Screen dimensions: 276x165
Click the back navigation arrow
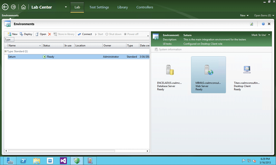5,7
